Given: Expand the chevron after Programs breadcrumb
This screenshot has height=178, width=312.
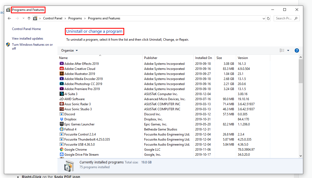Looking at the screenshot, I should (85, 18).
